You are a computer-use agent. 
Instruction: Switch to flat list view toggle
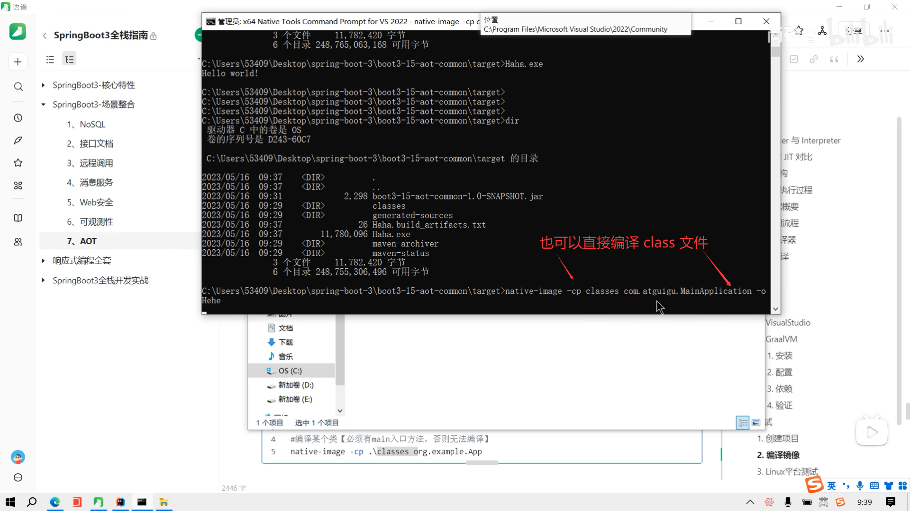50,59
